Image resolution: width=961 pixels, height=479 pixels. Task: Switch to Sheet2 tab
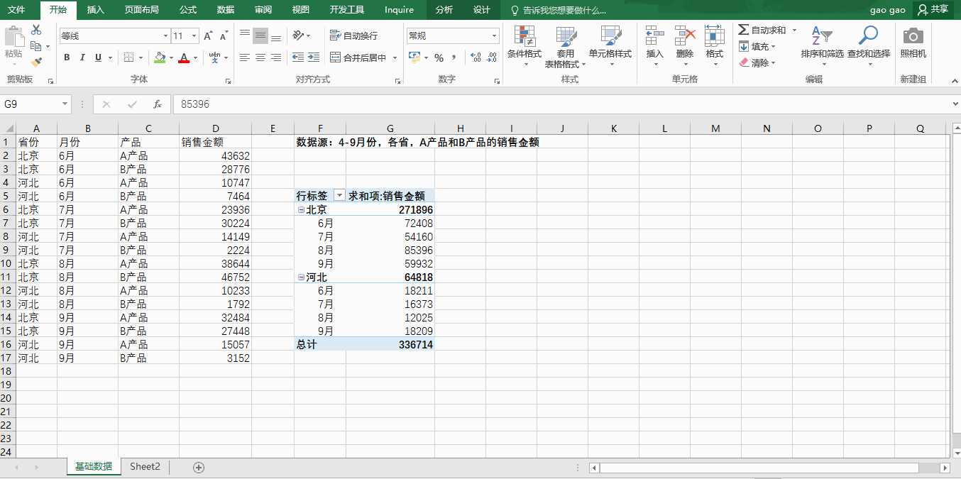(x=145, y=466)
